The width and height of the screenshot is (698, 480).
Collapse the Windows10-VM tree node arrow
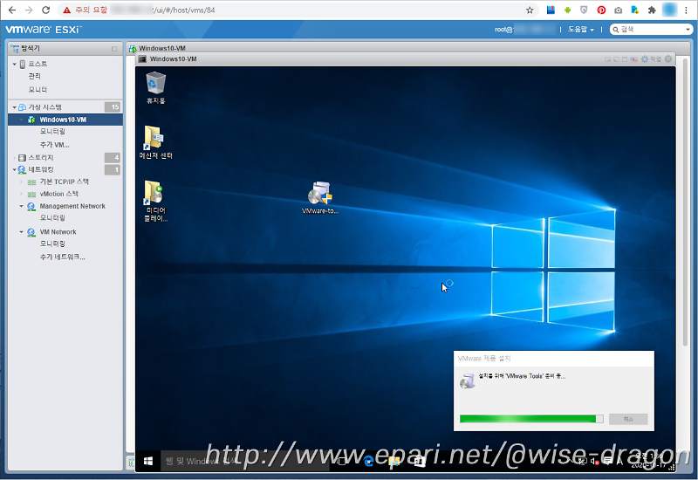[x=21, y=120]
